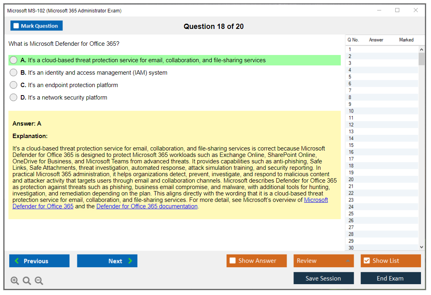This screenshot has height=295, width=431.
Task: Go to the Previous question
Action: 39,260
